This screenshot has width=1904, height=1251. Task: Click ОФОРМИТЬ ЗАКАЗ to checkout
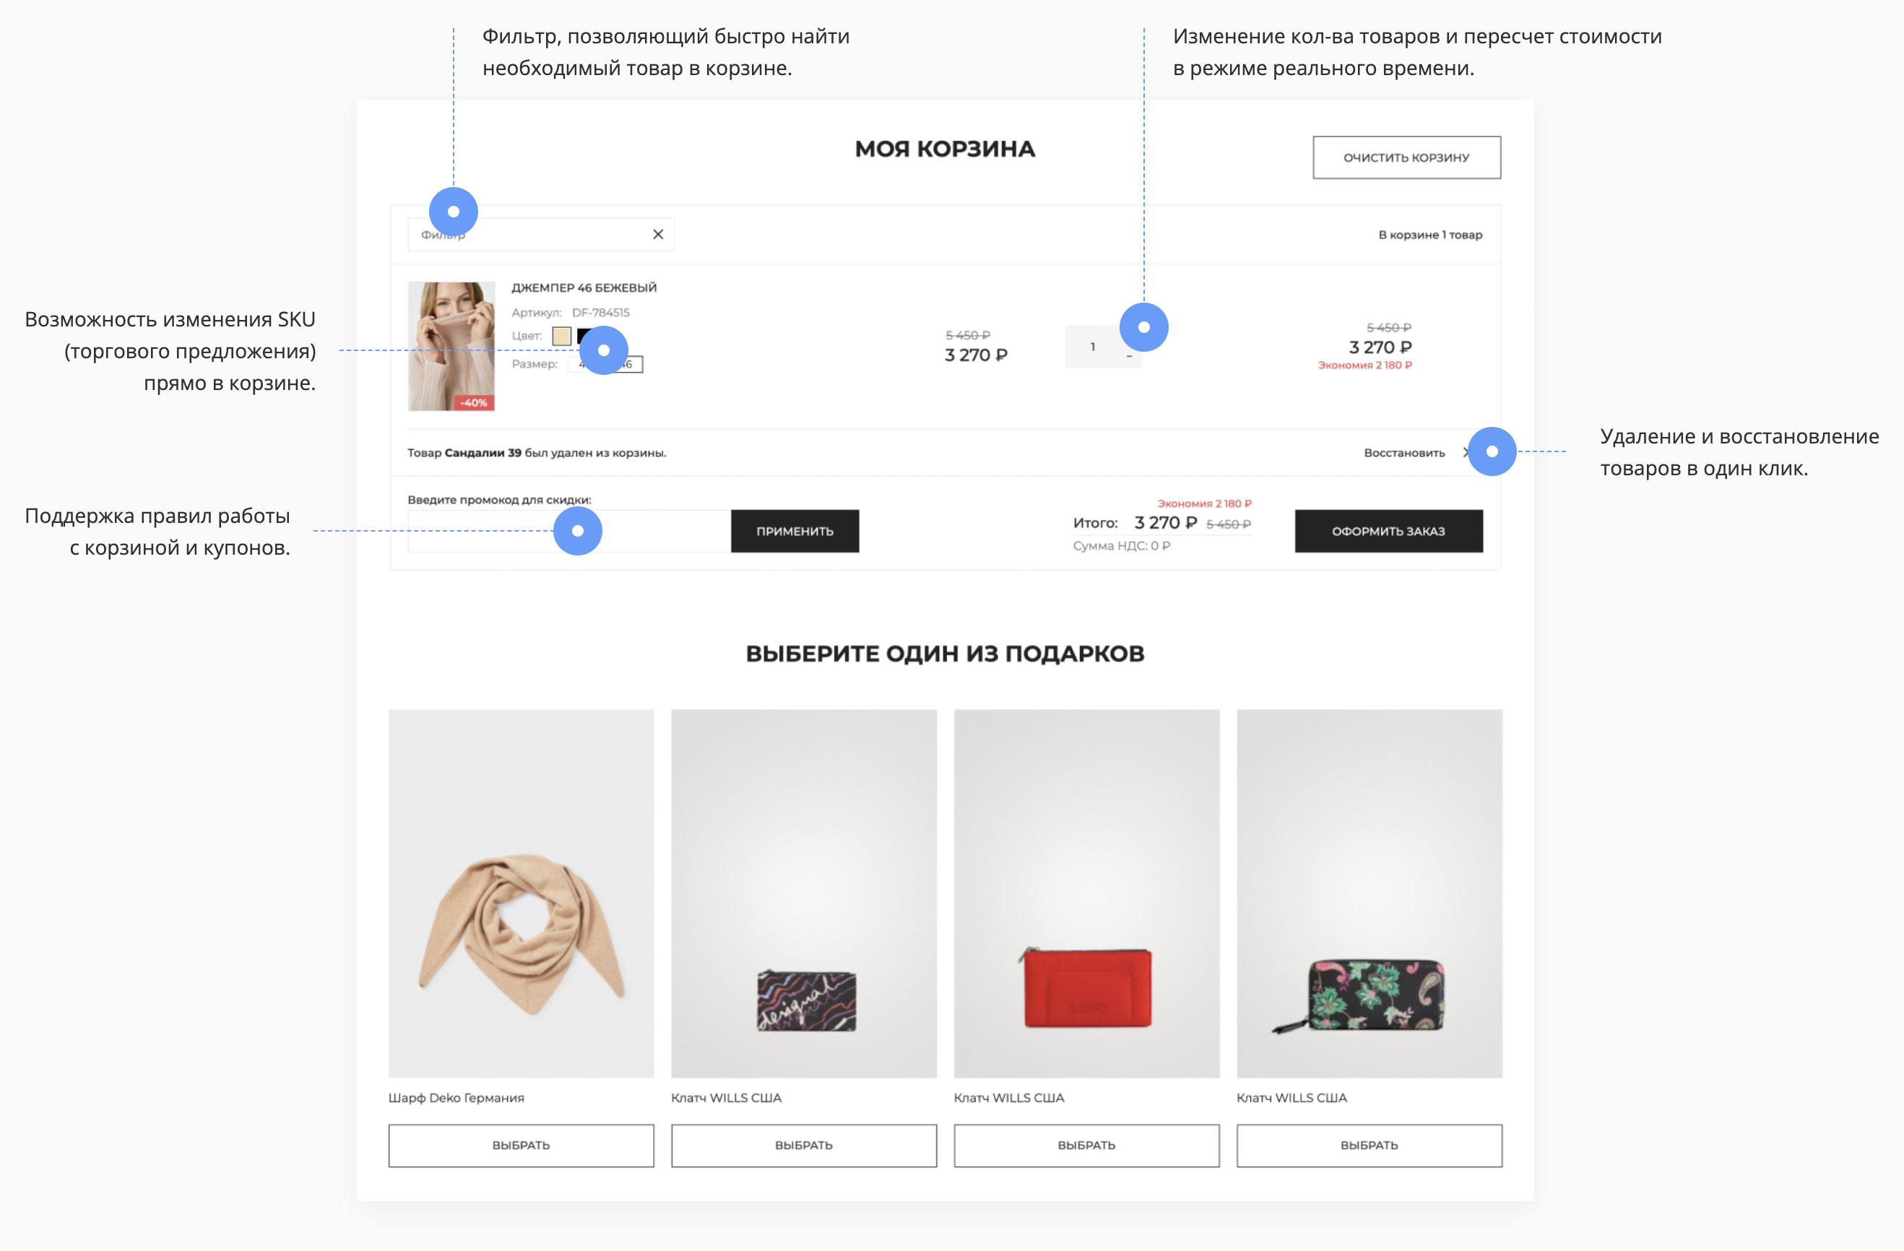1389,531
